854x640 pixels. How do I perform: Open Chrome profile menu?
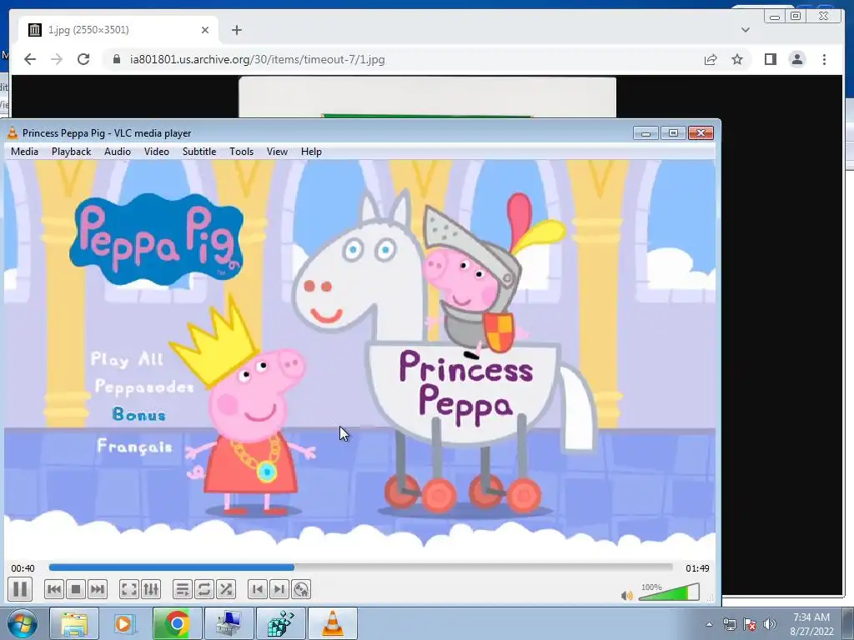point(796,59)
